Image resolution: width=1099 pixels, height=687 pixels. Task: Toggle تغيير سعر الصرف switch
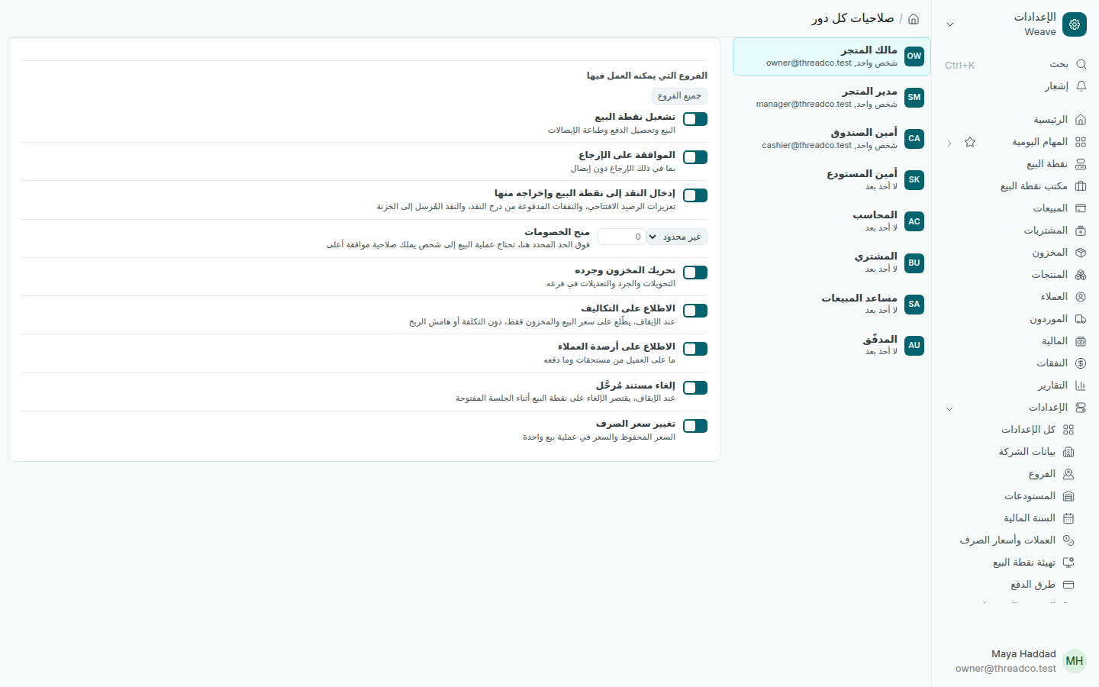click(695, 426)
